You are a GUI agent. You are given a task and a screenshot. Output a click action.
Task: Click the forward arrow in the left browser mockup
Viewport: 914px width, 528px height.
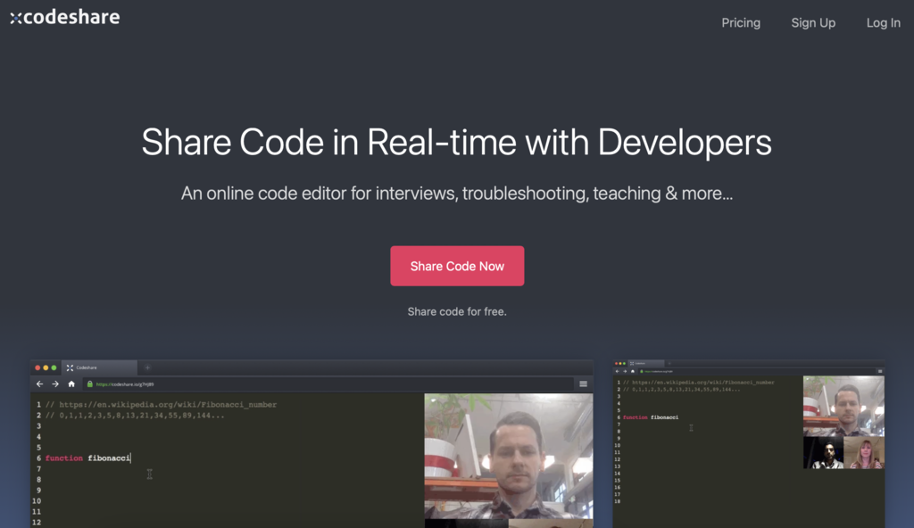pyautogui.click(x=55, y=384)
